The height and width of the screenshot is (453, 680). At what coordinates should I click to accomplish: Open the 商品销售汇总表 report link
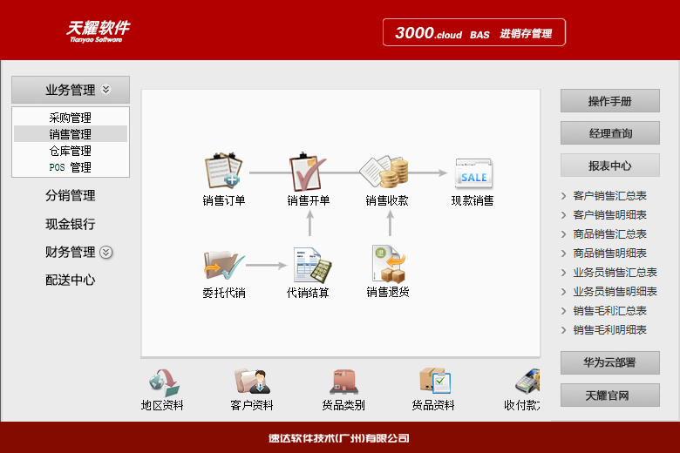point(609,234)
